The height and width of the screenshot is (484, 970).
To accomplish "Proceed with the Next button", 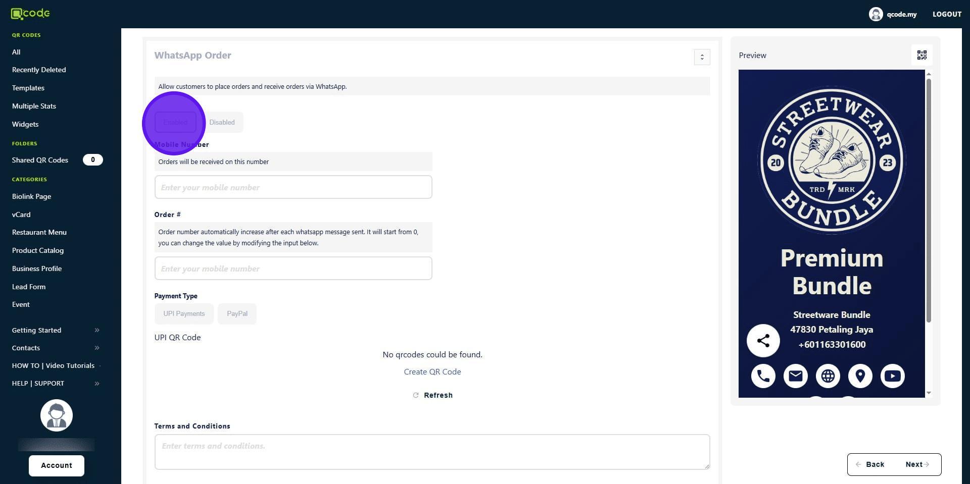I will click(x=917, y=464).
